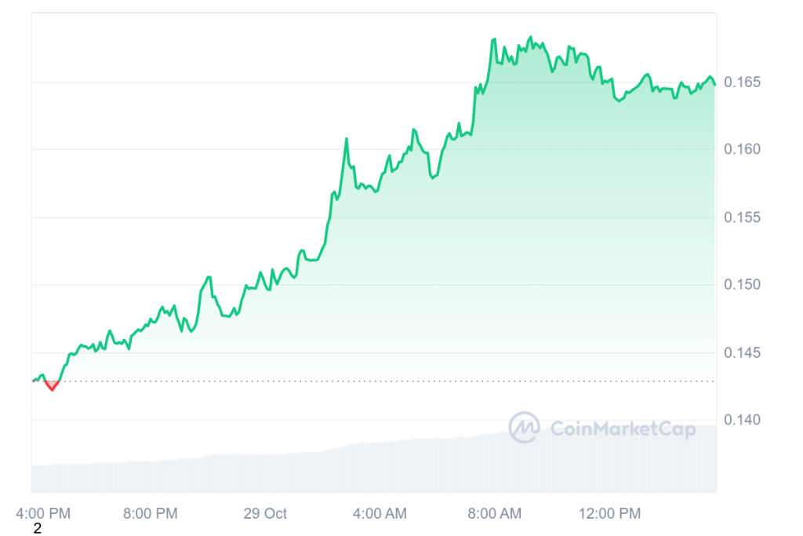Click the 8:00 PM time axis label

coord(151,514)
